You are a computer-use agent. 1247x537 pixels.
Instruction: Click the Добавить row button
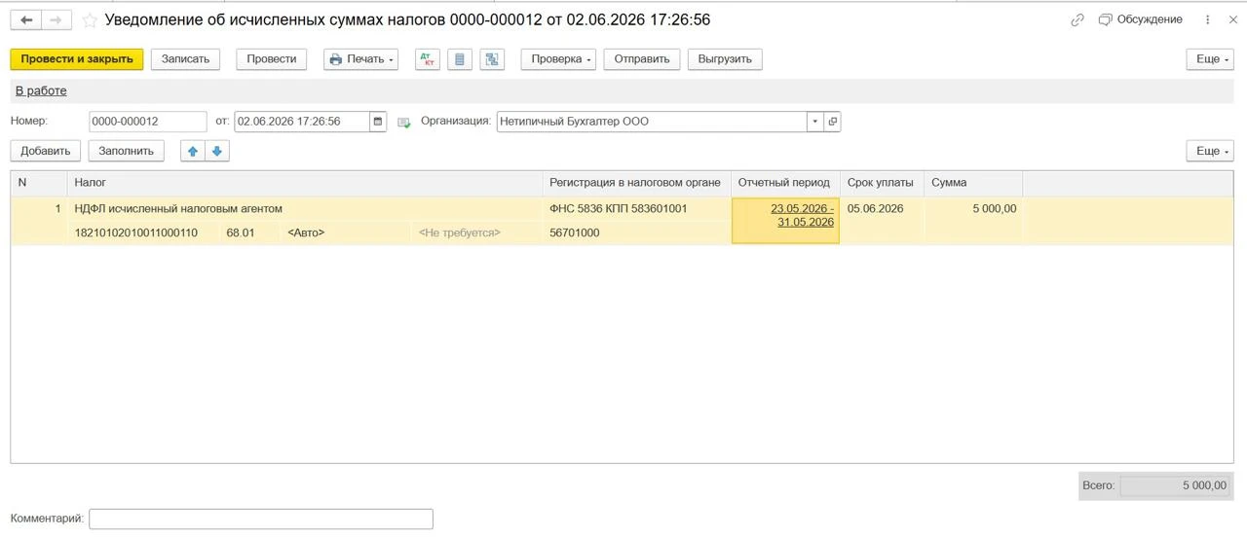coord(46,151)
